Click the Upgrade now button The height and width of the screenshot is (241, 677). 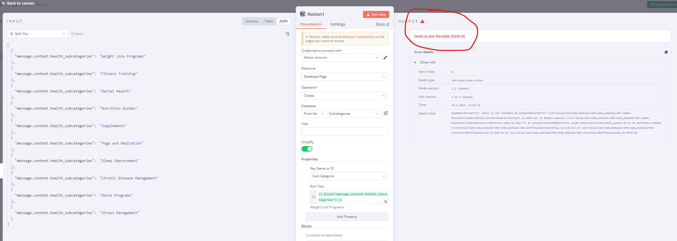pyautogui.click(x=662, y=5)
